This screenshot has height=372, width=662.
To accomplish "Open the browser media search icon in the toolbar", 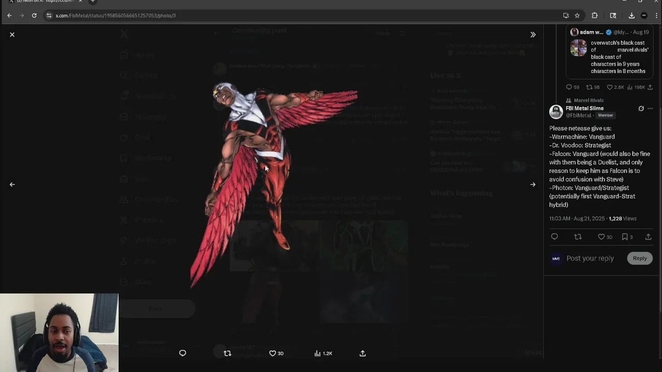I will 613,16.
